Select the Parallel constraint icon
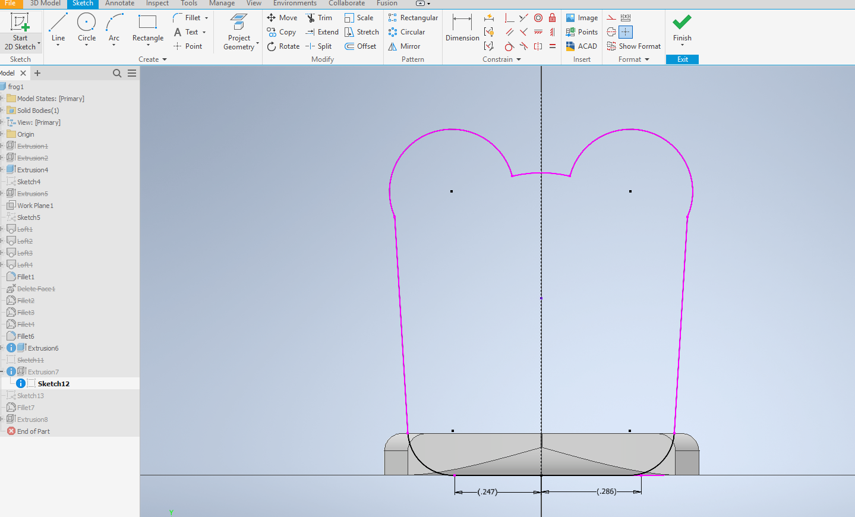Viewport: 855px width, 517px height. click(x=509, y=32)
